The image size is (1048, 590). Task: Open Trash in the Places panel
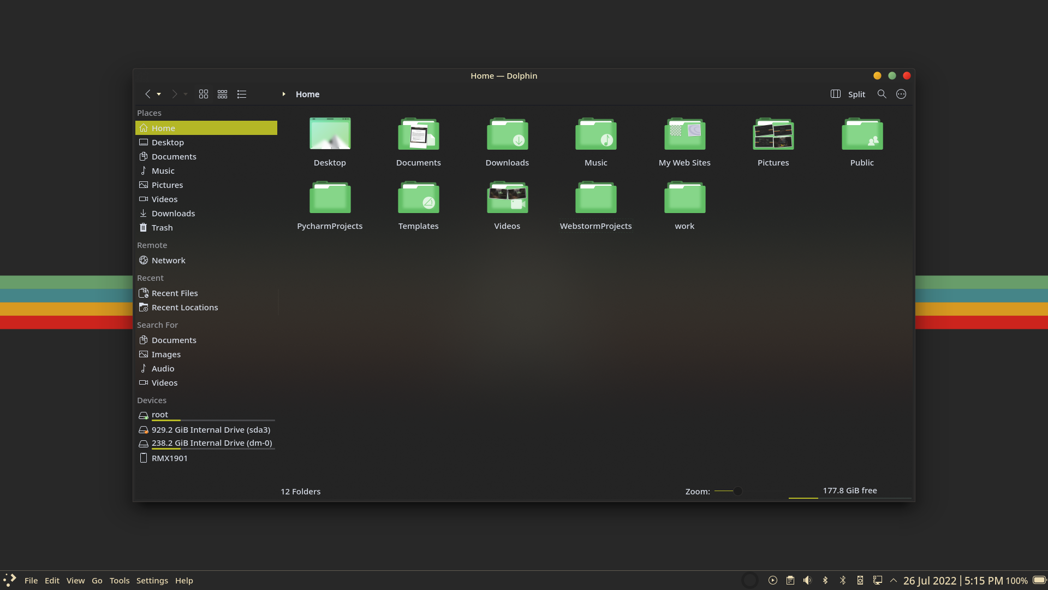(162, 228)
